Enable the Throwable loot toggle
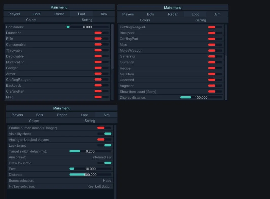 pyautogui.click(x=101, y=50)
